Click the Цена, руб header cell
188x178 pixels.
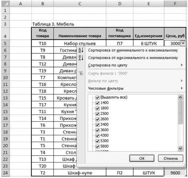click(x=175, y=34)
